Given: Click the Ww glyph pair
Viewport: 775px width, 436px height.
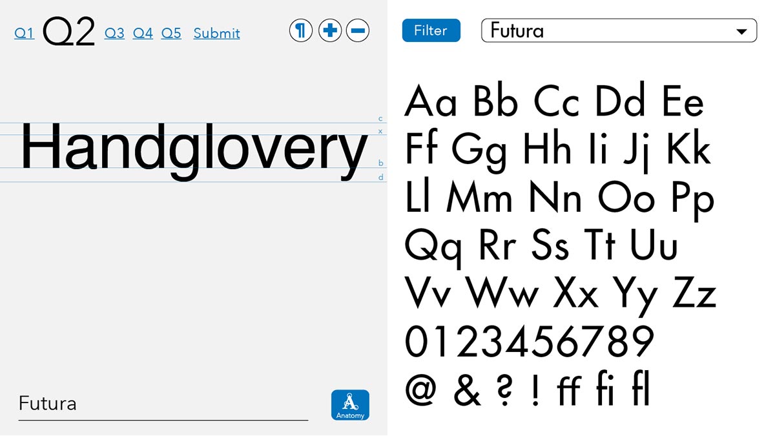Looking at the screenshot, I should [503, 293].
